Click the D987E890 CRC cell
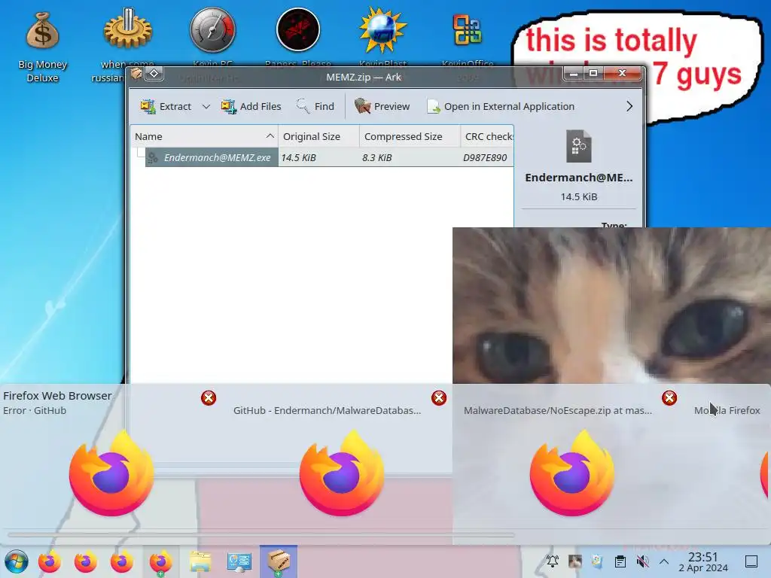This screenshot has width=771, height=578. point(485,157)
